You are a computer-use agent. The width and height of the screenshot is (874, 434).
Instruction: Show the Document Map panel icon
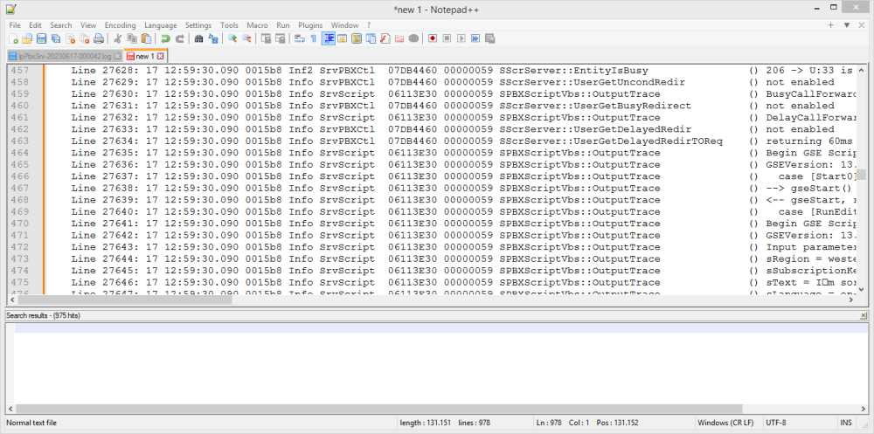[357, 38]
